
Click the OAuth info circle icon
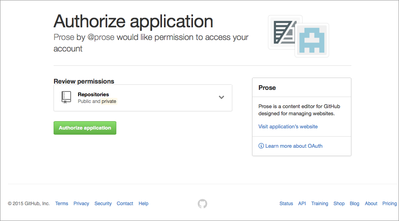click(261, 146)
